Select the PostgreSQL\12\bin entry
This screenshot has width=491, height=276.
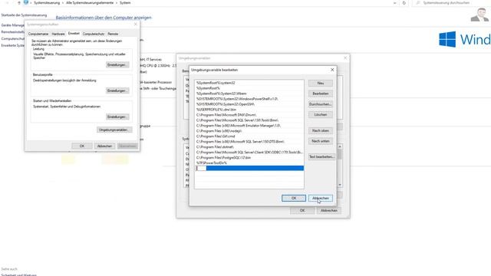(x=249, y=158)
